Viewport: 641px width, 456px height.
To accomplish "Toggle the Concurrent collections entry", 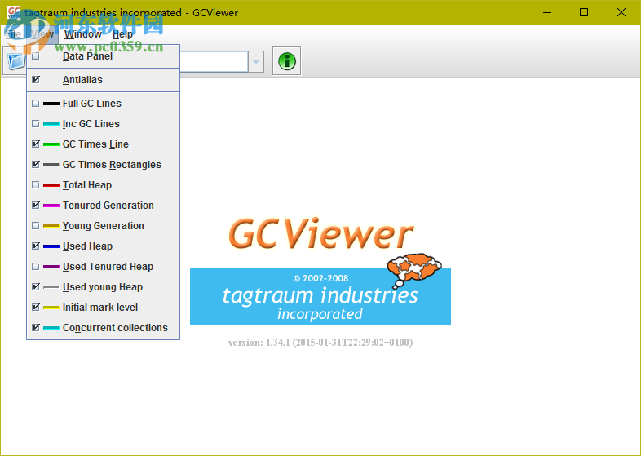I will pyautogui.click(x=103, y=328).
